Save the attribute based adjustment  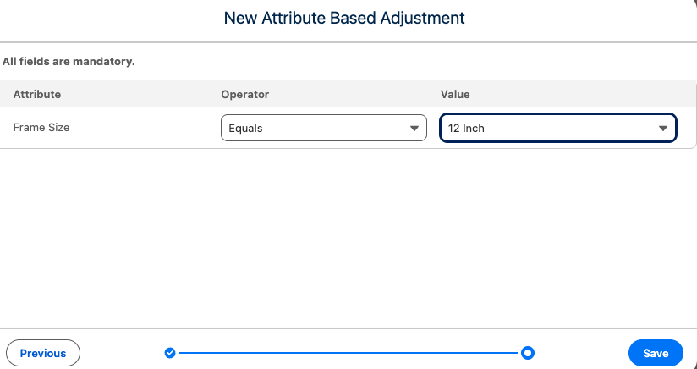[656, 353]
